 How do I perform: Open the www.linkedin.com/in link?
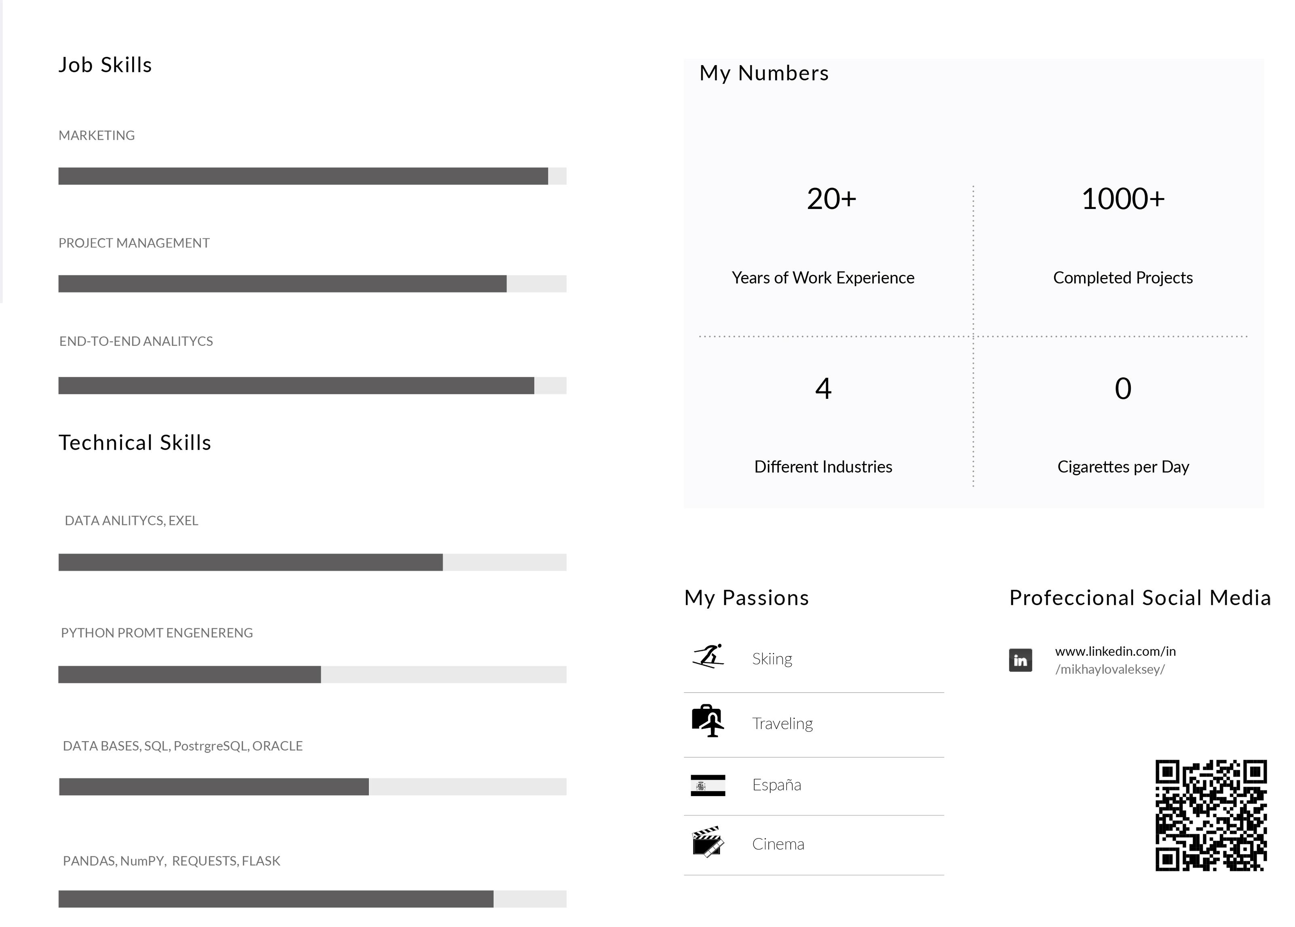[x=1115, y=651]
